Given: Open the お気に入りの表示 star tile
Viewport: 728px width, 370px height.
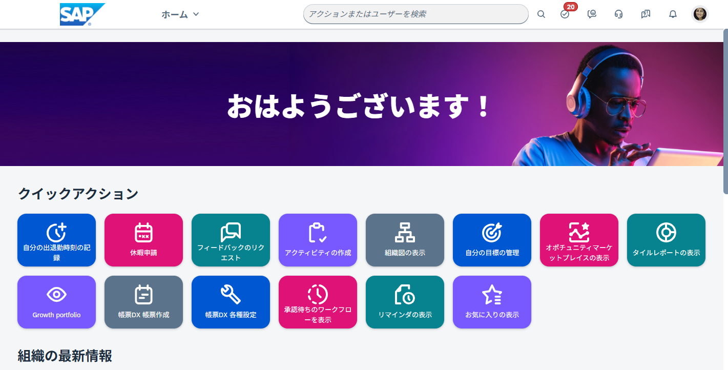Looking at the screenshot, I should 492,302.
